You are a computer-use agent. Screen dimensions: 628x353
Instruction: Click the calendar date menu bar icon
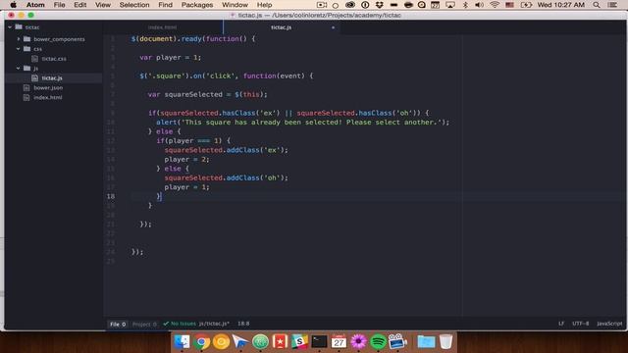(x=436, y=5)
